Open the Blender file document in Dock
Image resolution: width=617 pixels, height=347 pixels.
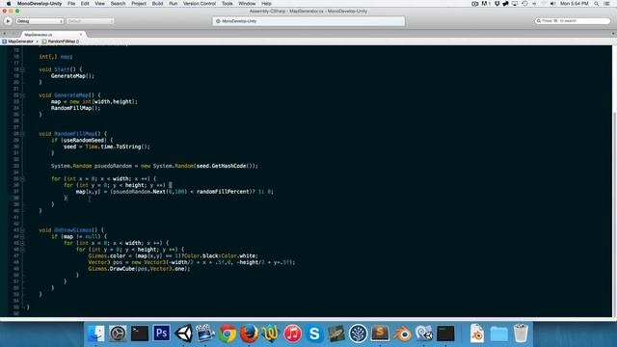point(477,334)
